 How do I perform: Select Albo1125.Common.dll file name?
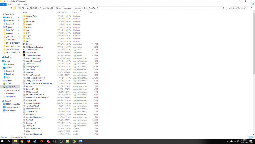tap(33, 61)
